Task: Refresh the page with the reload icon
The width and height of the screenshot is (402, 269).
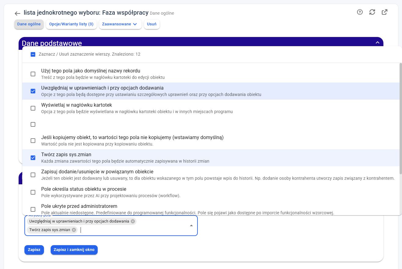Action: click(372, 12)
